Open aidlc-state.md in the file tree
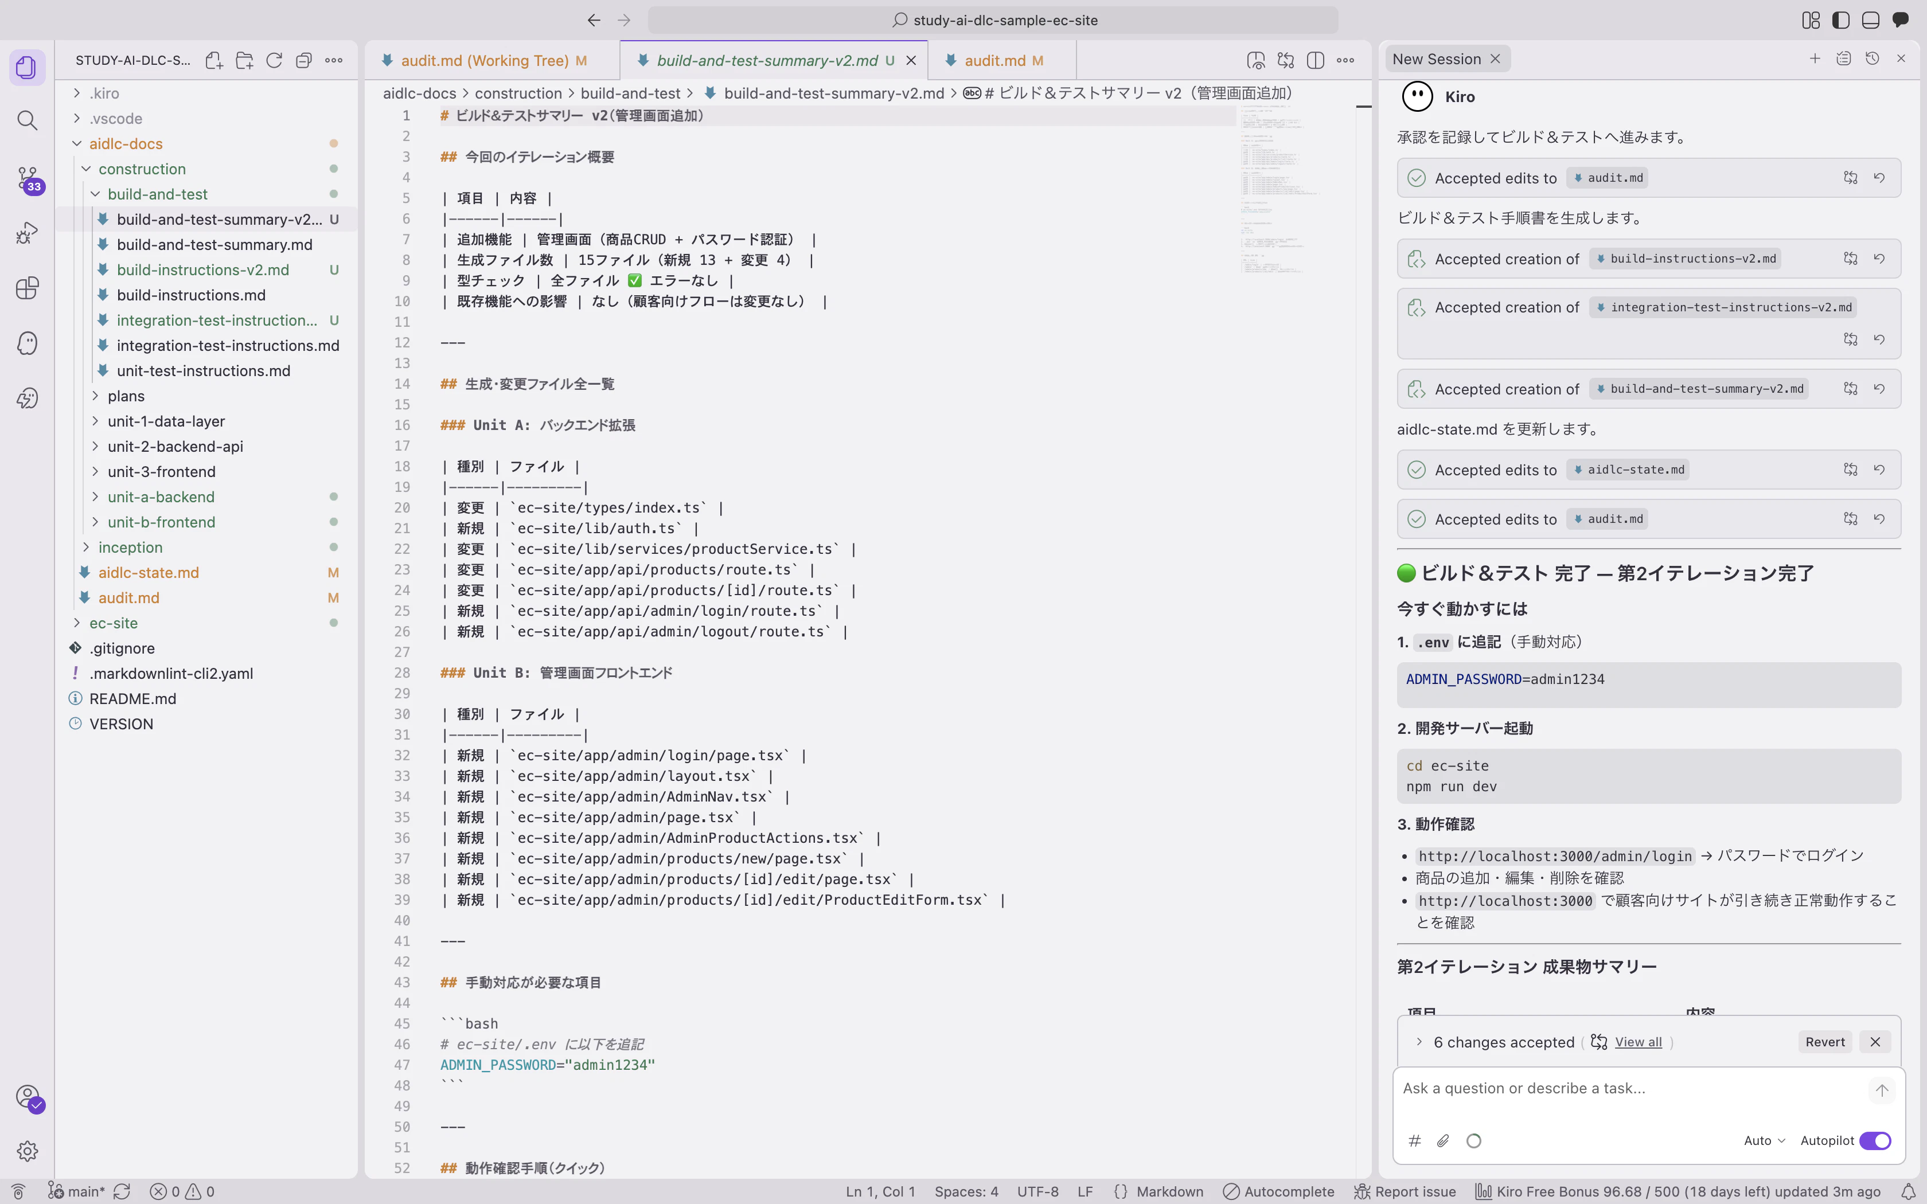 coord(148,573)
